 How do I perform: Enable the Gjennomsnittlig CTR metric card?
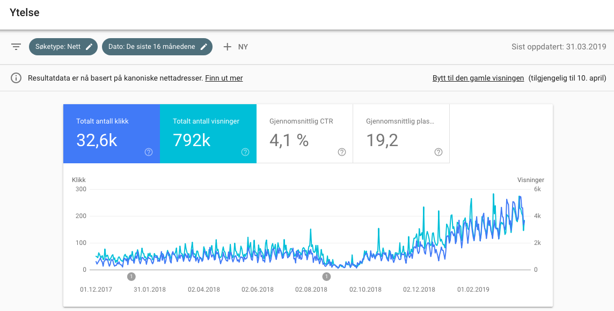click(x=305, y=134)
